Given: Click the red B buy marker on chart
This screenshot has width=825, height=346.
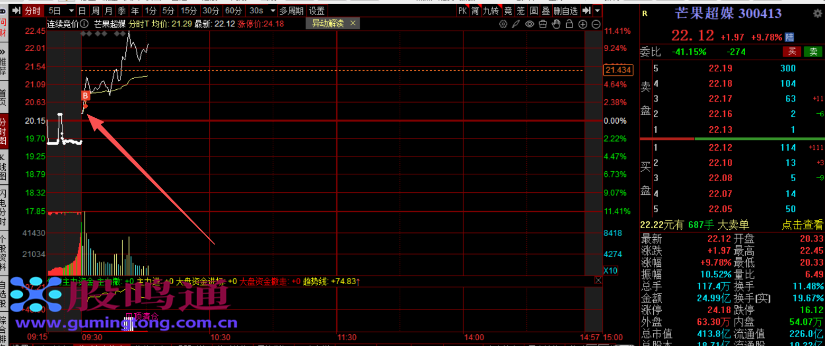Looking at the screenshot, I should click(85, 96).
